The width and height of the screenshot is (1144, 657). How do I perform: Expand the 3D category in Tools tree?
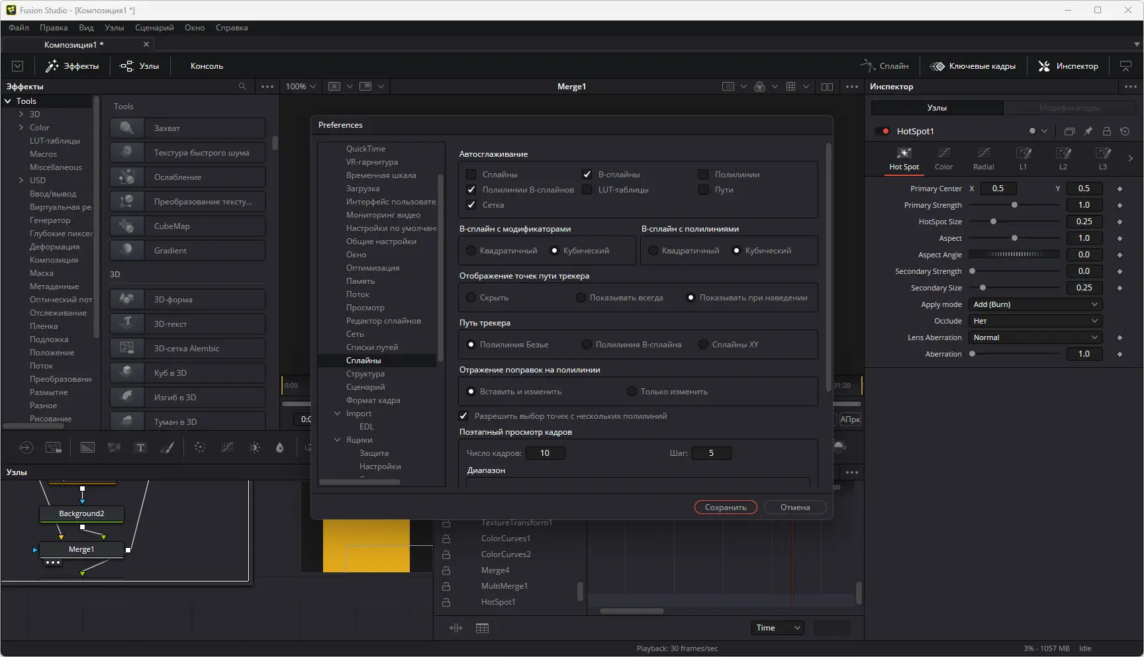22,114
